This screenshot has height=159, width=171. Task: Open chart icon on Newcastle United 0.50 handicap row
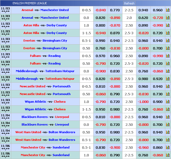pos(168,94)
